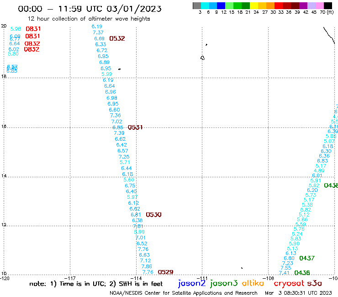
Task: Click the wave height value 6.72
Action: (102, 50)
